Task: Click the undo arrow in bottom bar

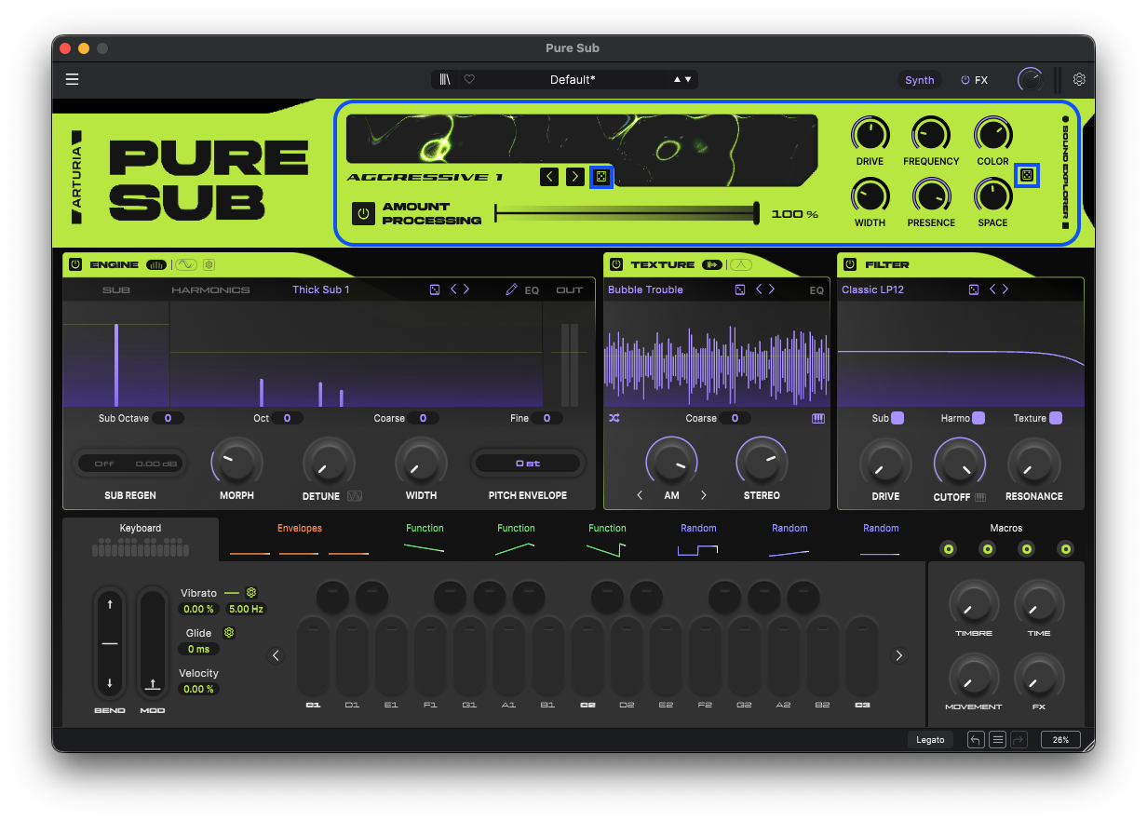Action: tap(976, 740)
